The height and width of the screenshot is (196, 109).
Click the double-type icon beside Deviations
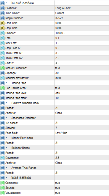click(x=2, y=158)
